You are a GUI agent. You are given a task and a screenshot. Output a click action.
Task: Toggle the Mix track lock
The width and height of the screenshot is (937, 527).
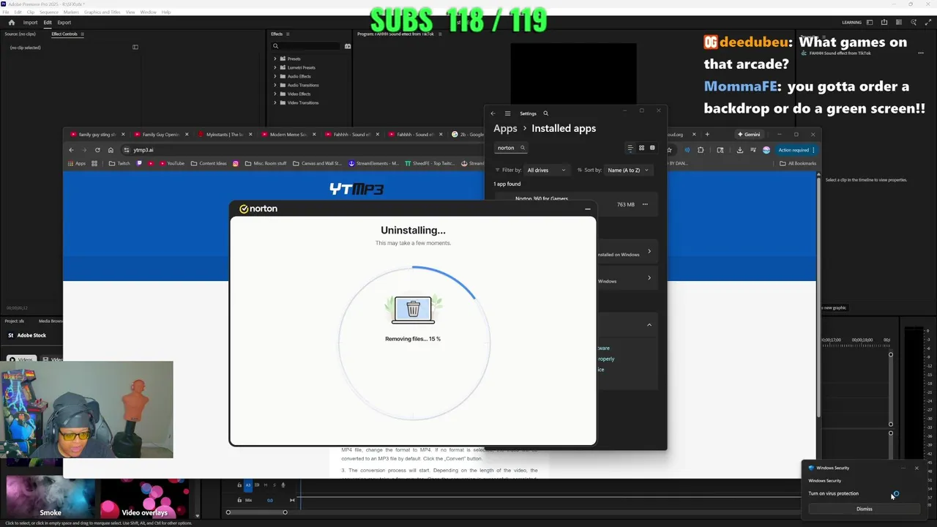[x=239, y=500]
